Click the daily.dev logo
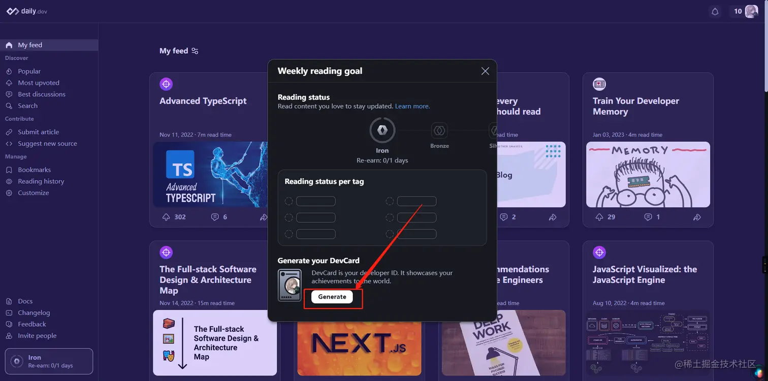This screenshot has height=381, width=768. coord(27,11)
